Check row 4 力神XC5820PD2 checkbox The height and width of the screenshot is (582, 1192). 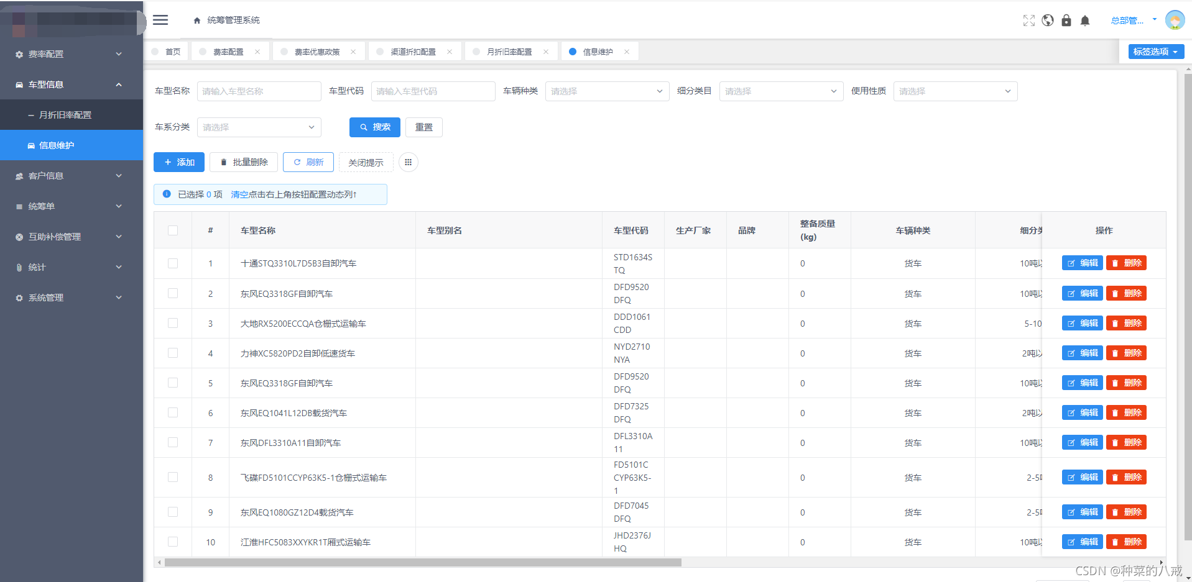[x=173, y=353]
